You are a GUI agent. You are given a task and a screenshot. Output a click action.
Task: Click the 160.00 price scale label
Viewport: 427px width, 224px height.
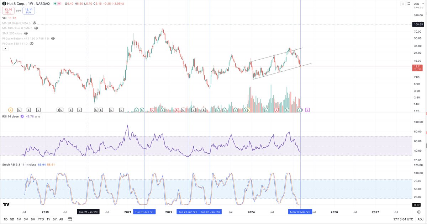click(418, 15)
